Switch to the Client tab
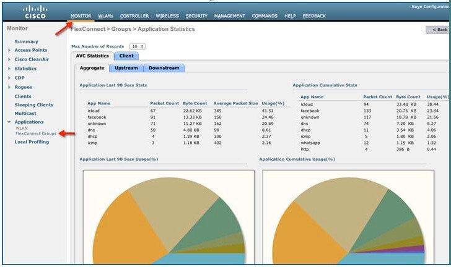Viewport: 451px width, 267px height. click(126, 56)
